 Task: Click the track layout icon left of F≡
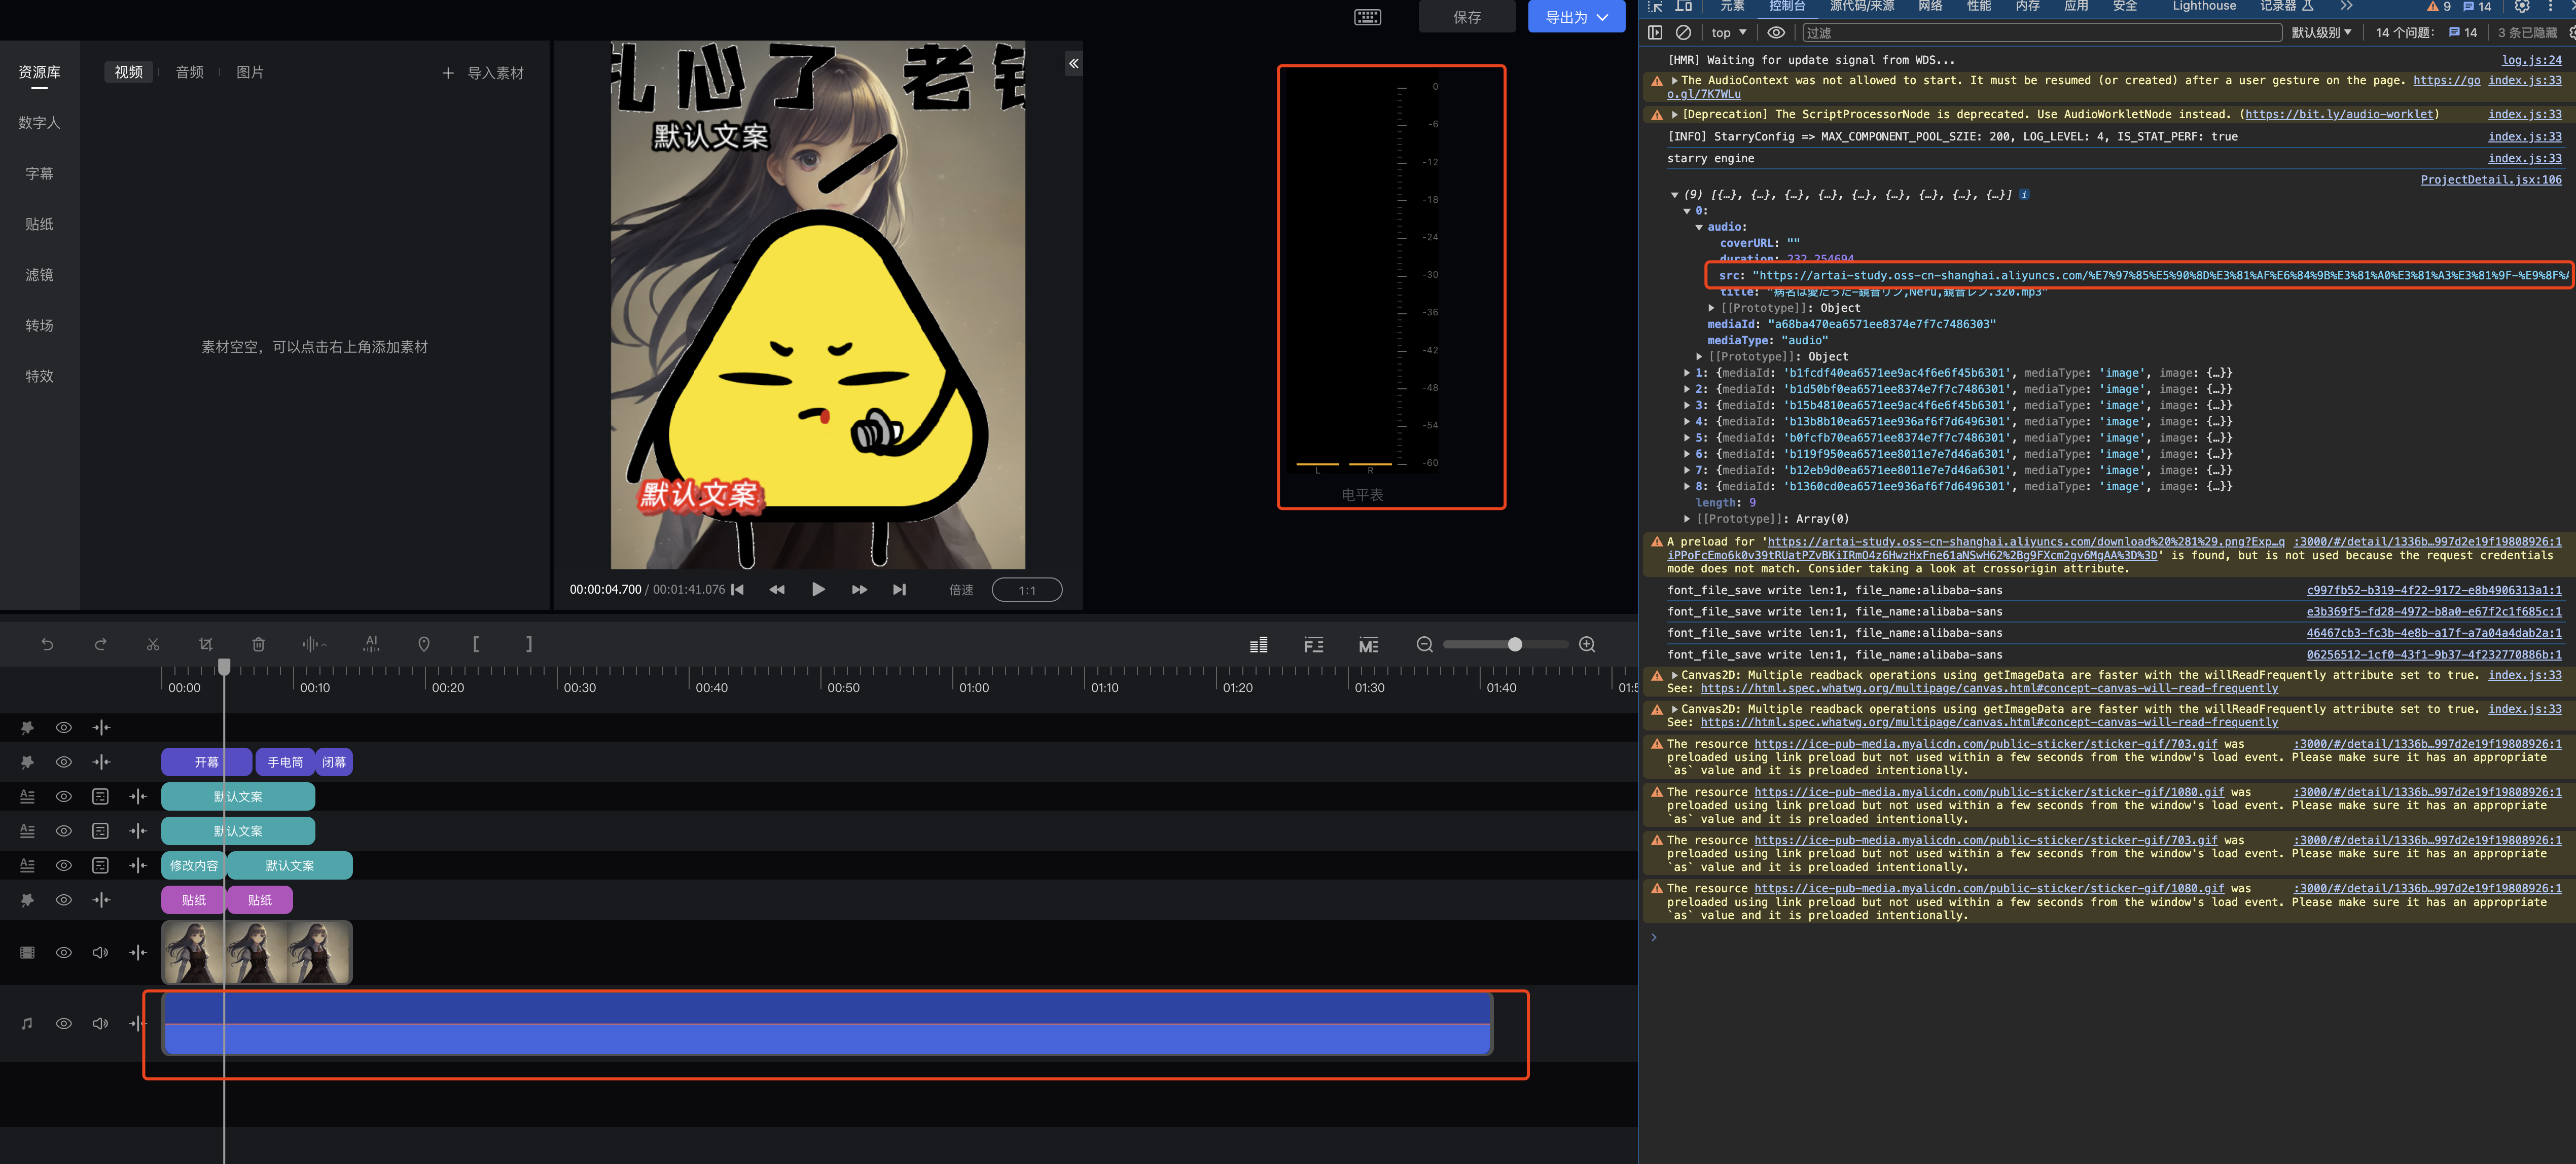(1259, 645)
